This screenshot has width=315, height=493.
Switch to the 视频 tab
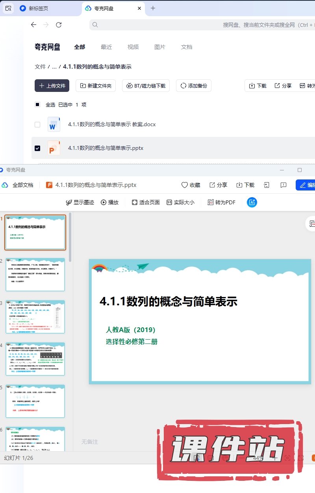coord(133,47)
